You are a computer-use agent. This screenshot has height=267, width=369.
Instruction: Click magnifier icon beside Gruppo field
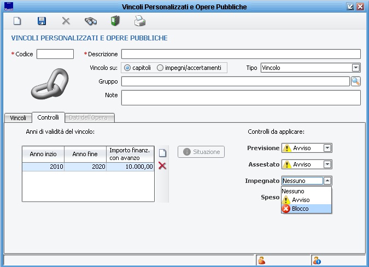[355, 81]
